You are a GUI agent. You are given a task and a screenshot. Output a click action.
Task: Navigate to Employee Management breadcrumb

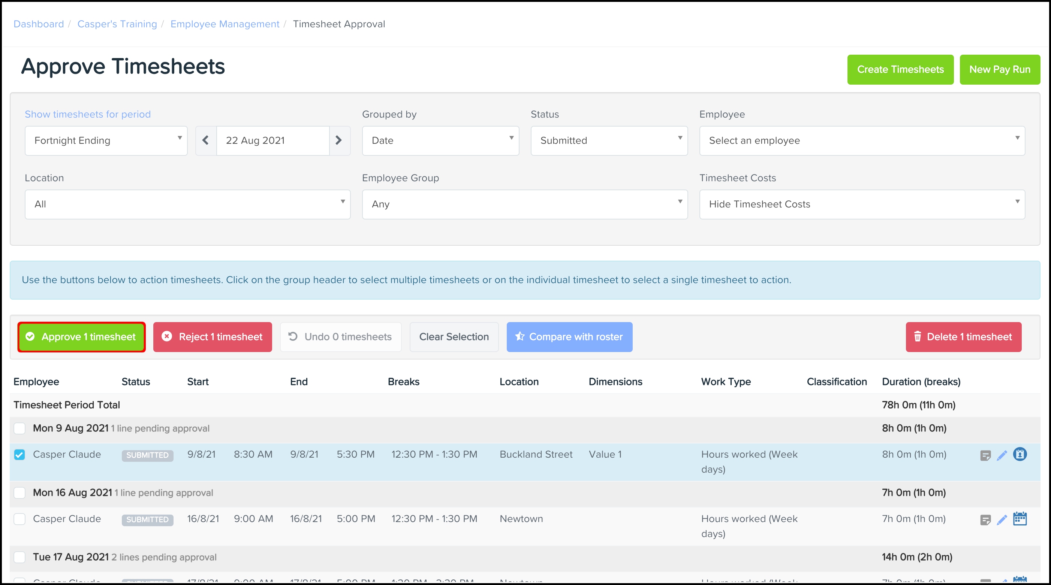click(225, 24)
